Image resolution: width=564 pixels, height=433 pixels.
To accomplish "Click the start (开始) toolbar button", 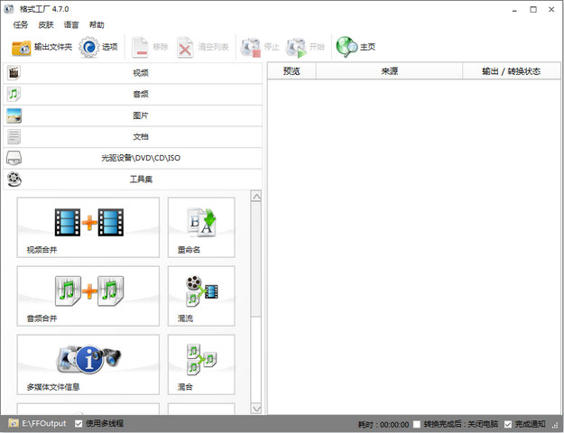I will [x=305, y=47].
